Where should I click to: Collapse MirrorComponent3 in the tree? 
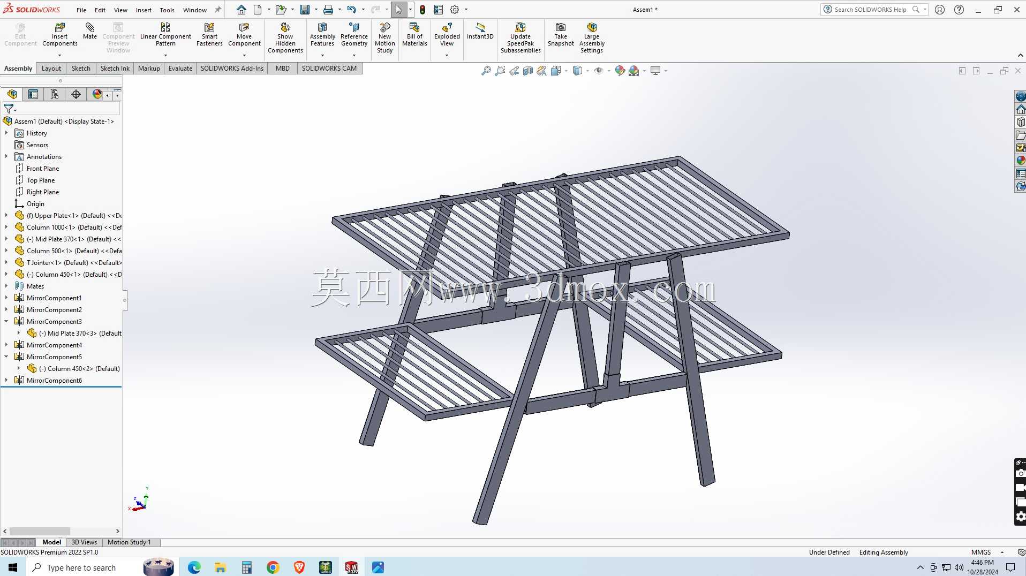pyautogui.click(x=6, y=321)
